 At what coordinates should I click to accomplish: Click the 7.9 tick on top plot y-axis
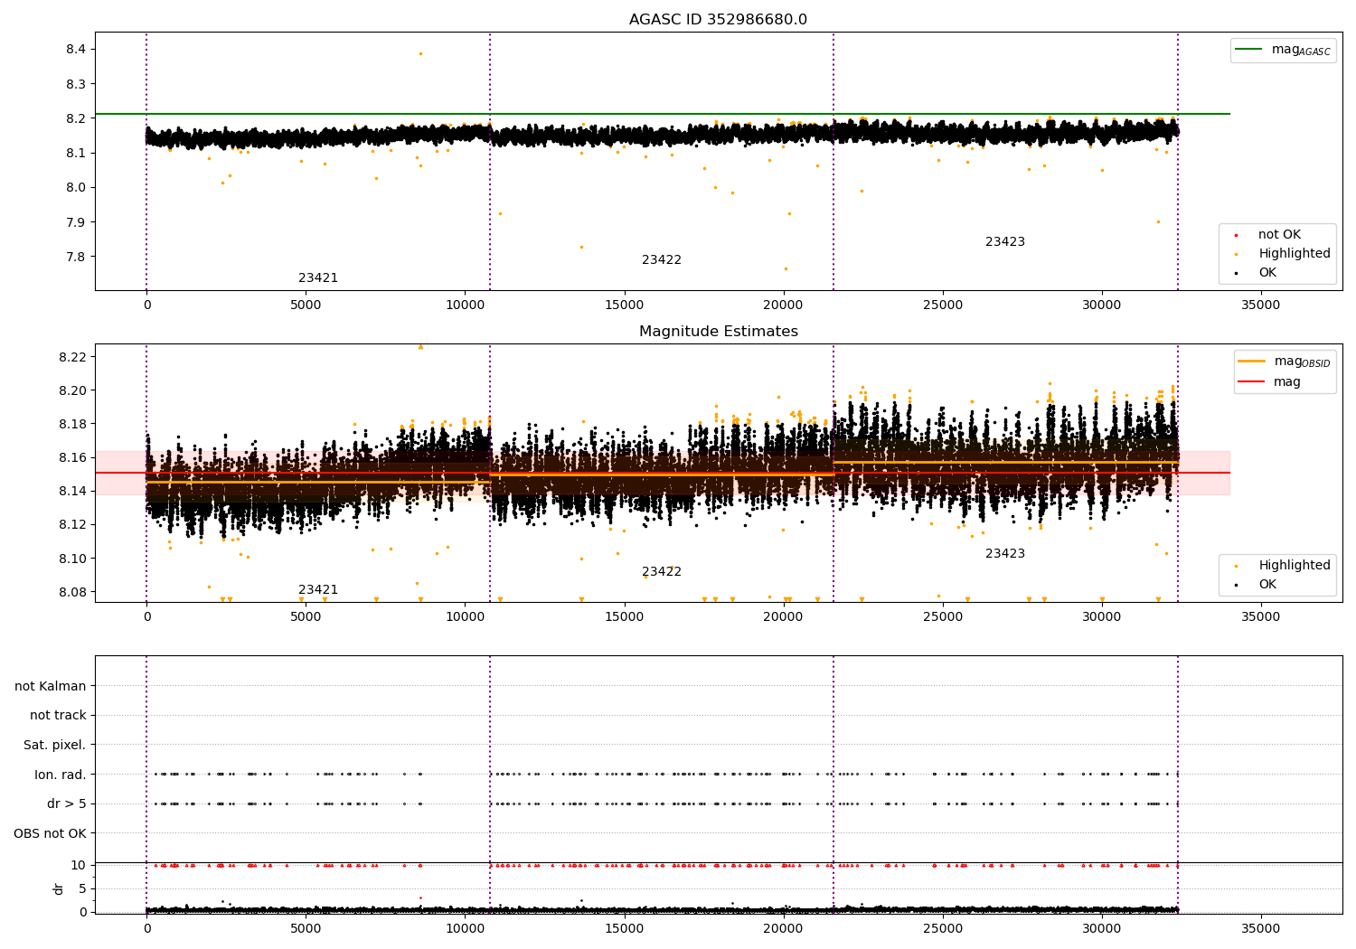pyautogui.click(x=76, y=222)
